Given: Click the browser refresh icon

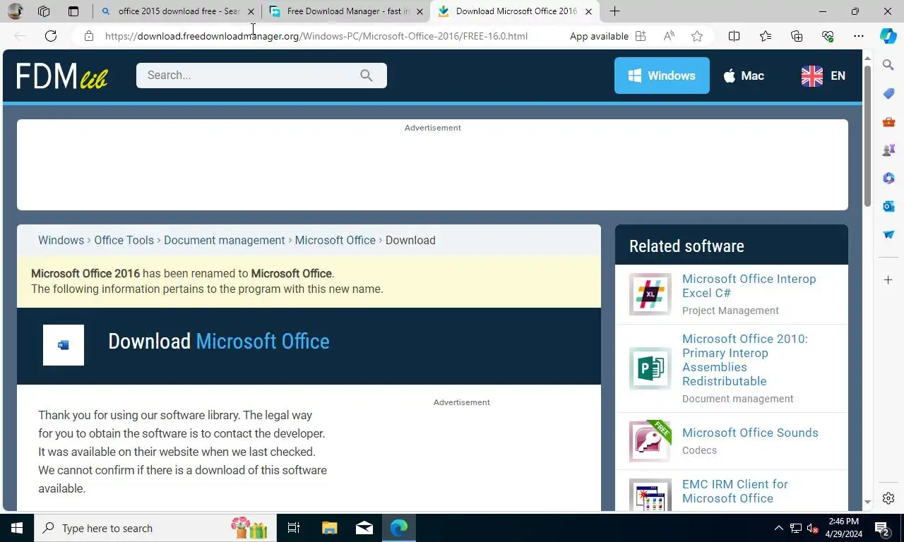Looking at the screenshot, I should (51, 36).
